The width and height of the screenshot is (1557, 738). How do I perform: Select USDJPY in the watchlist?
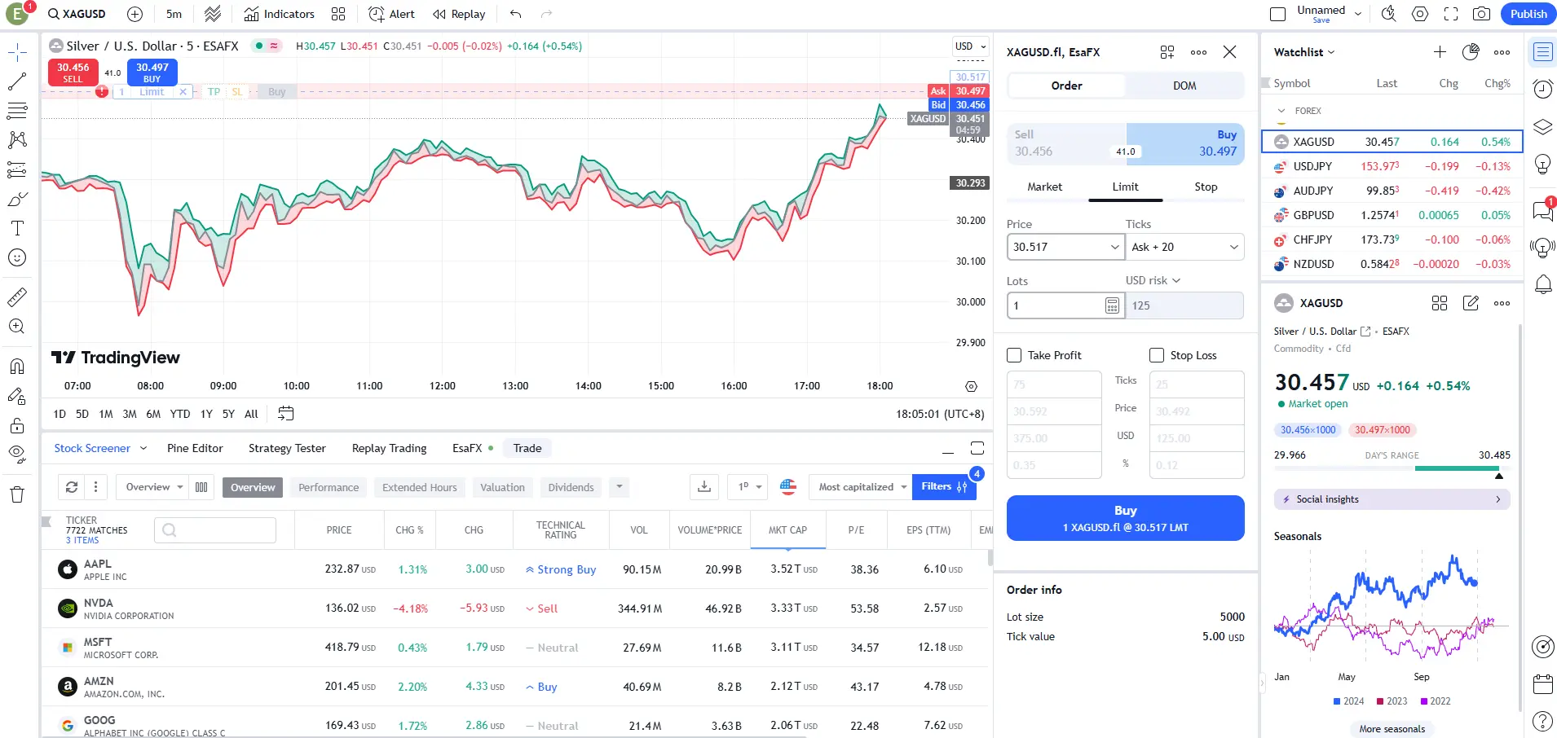tap(1392, 166)
